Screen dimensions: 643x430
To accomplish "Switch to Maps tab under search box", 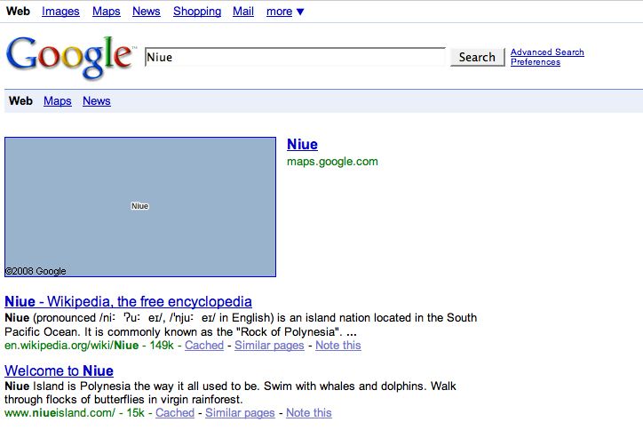I will tap(57, 101).
